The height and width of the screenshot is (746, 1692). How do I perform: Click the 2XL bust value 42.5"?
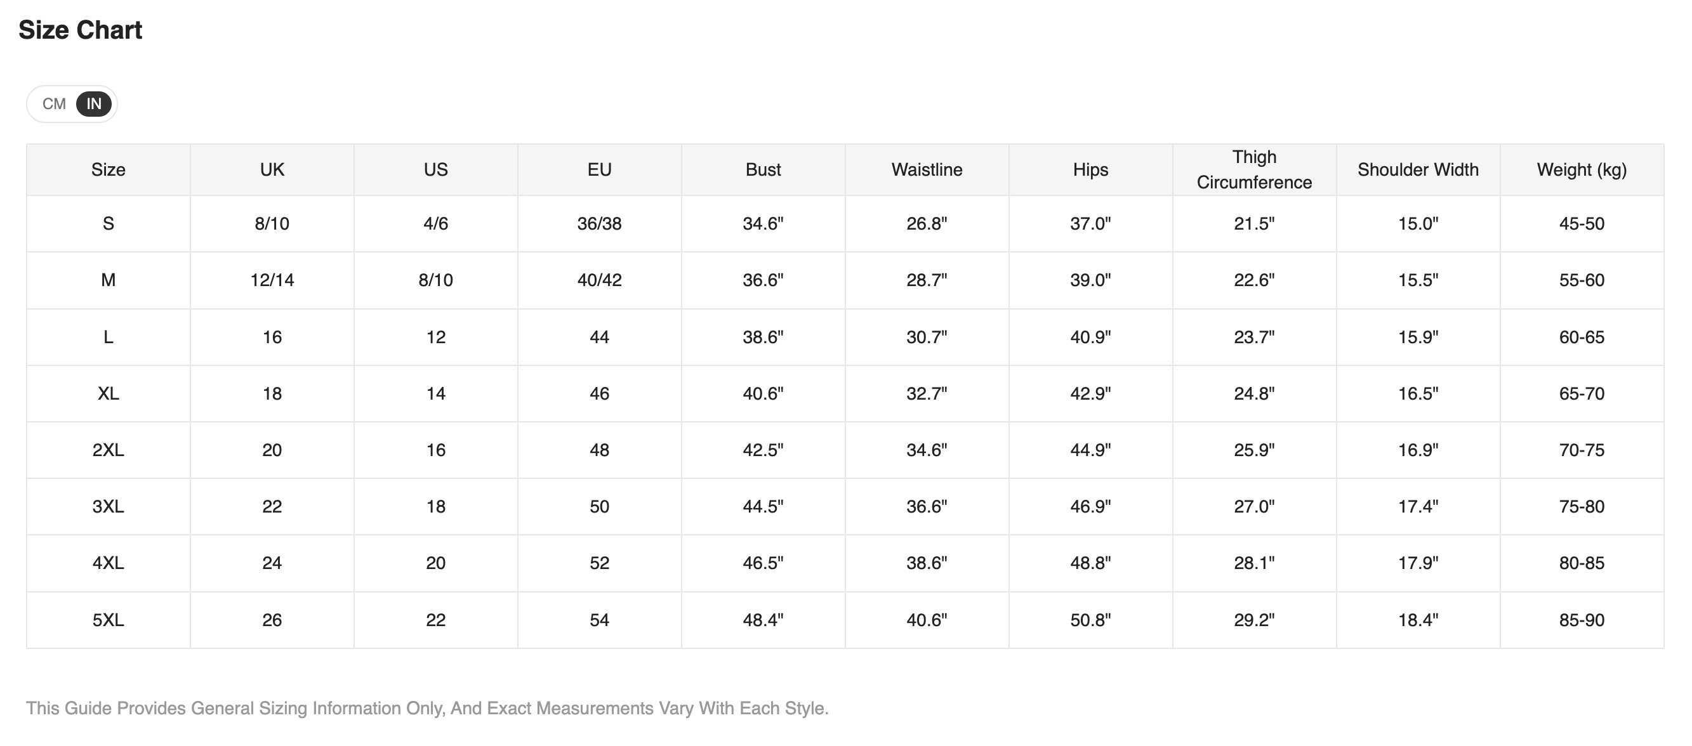click(x=763, y=450)
